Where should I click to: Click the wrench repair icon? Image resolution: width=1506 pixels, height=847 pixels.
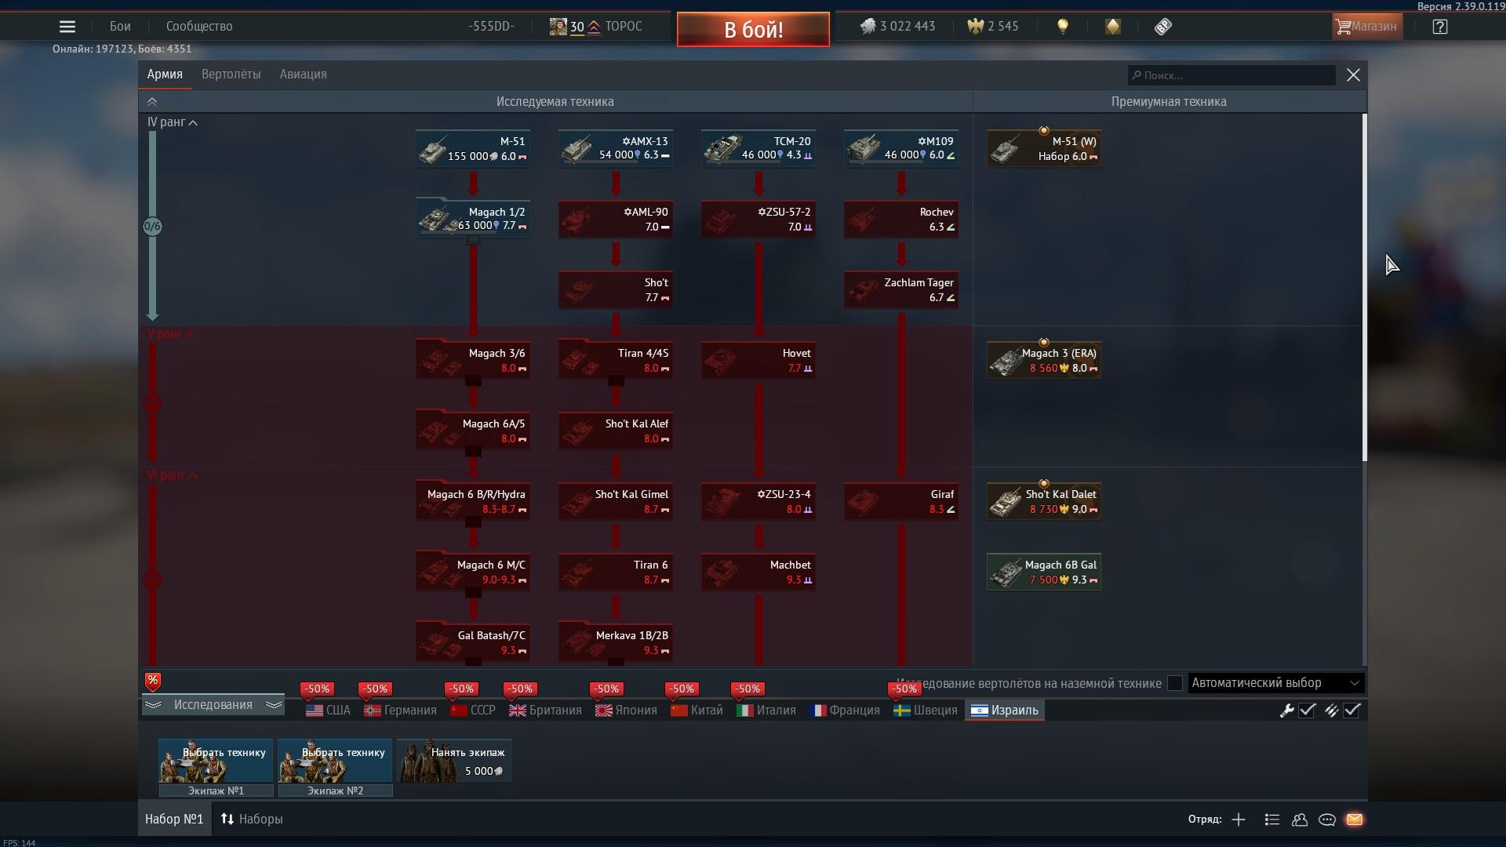click(x=1286, y=711)
